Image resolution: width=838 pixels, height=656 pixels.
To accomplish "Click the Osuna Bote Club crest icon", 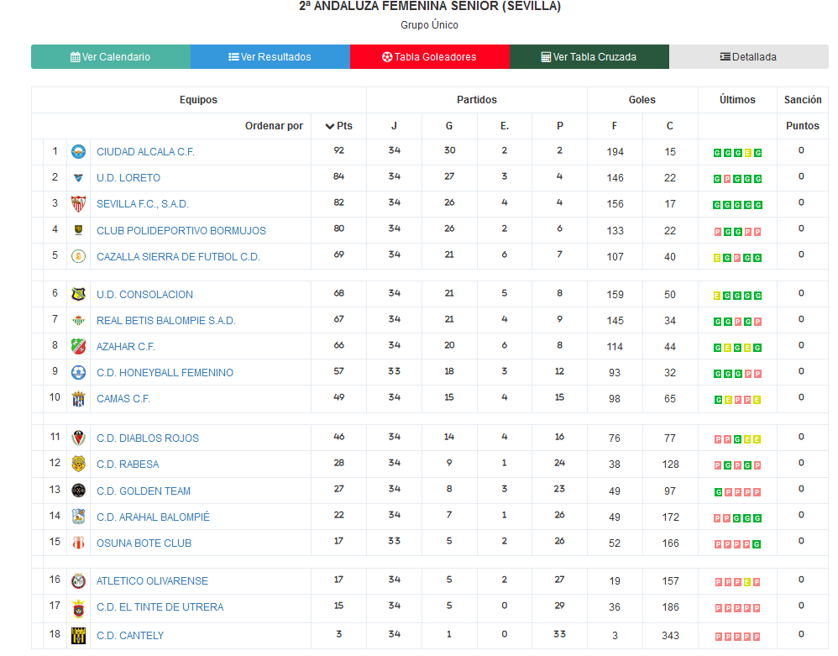I will pyautogui.click(x=79, y=543).
